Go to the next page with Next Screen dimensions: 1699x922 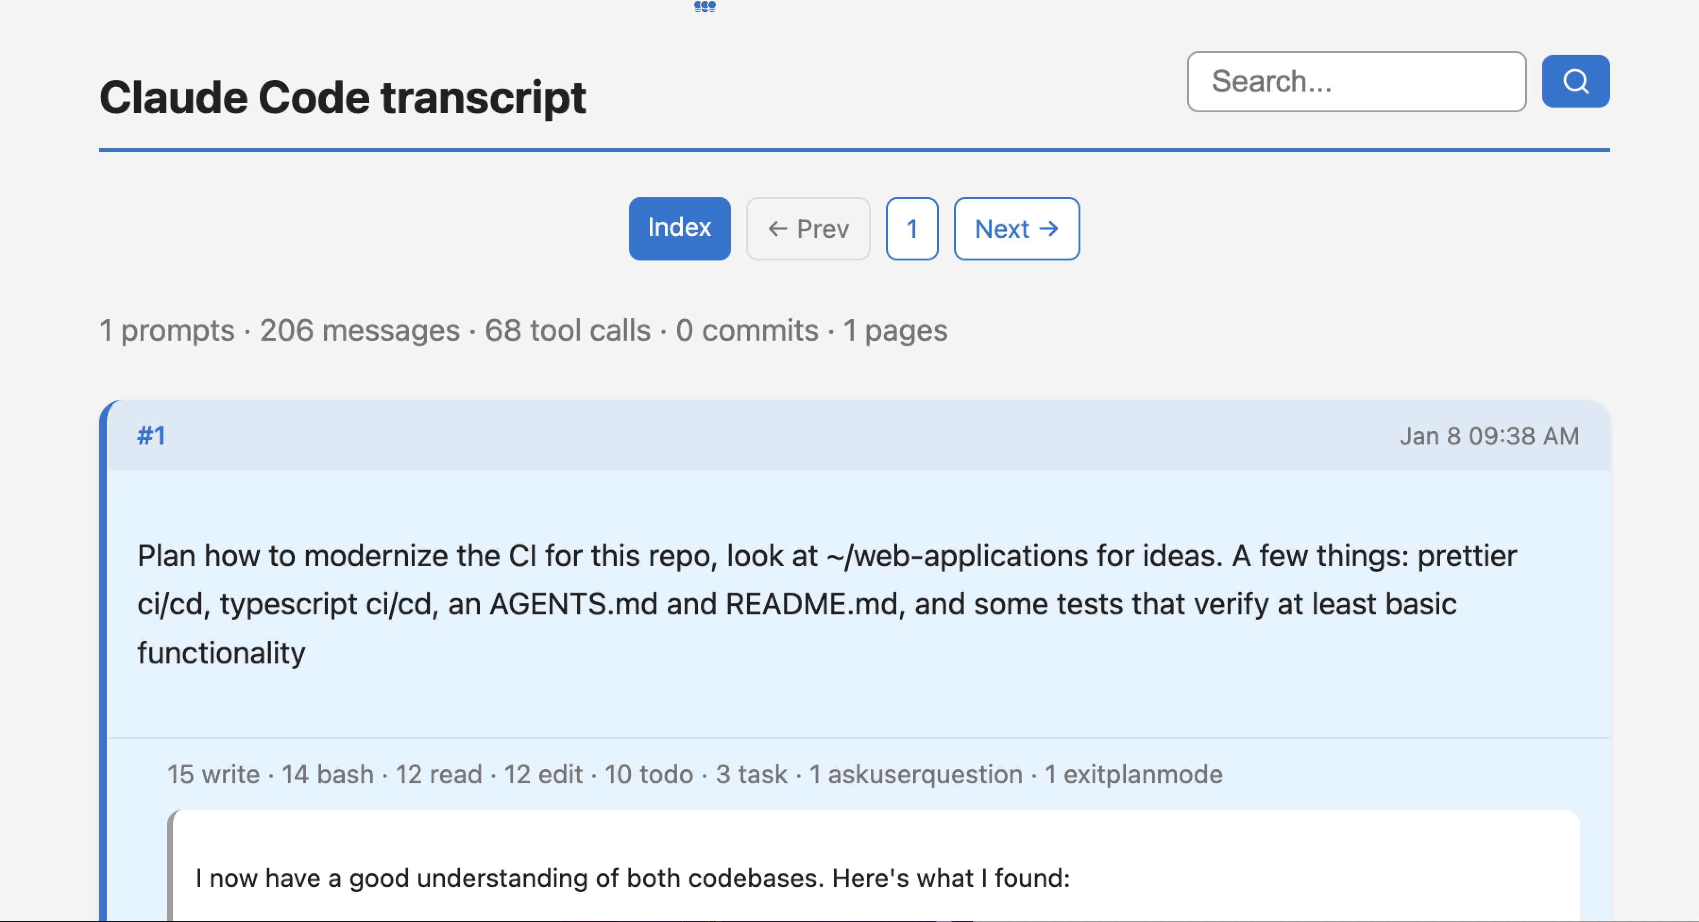pos(1016,229)
